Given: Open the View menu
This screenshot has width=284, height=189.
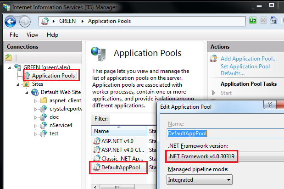Looking at the screenshot, I should pos(32,35).
